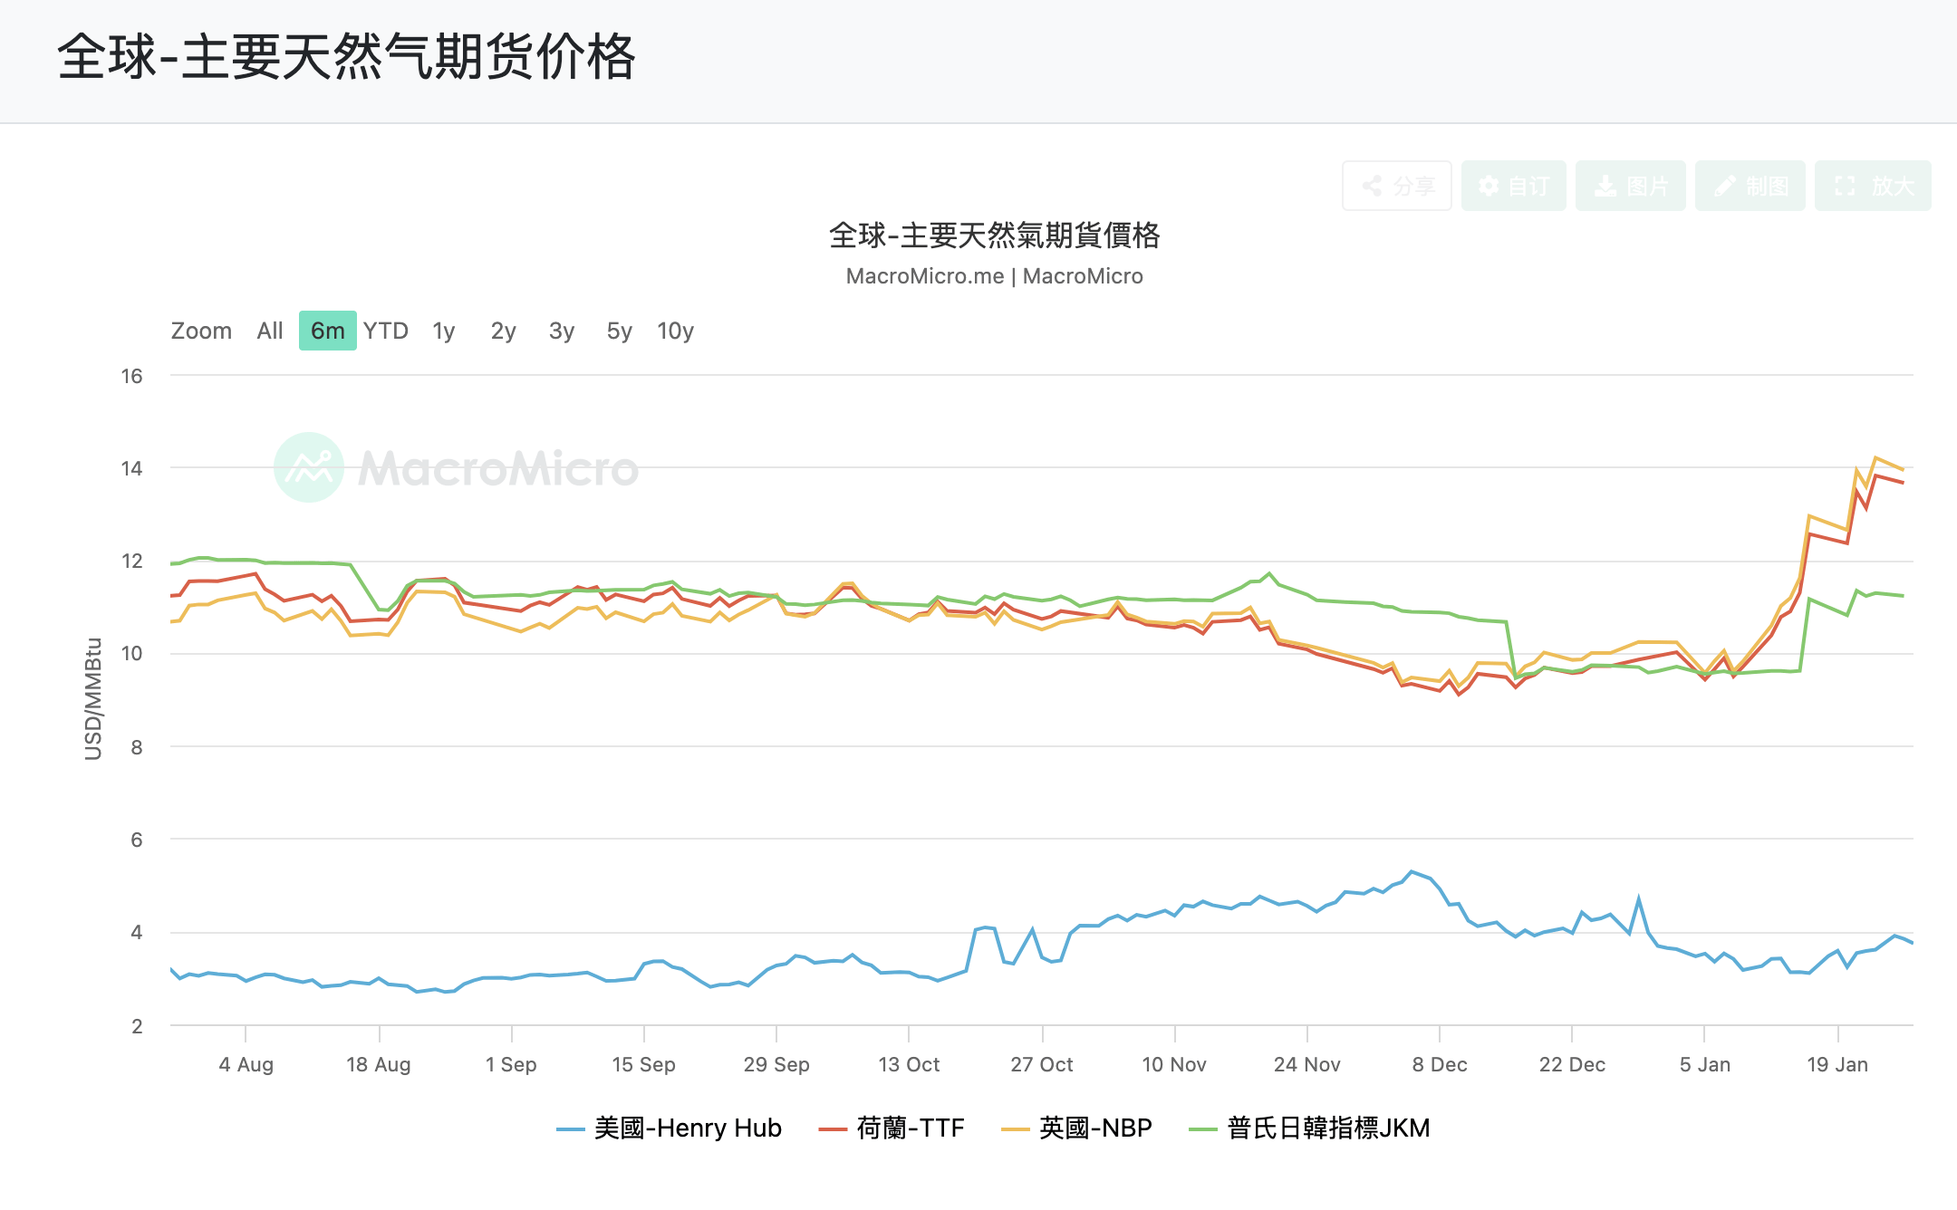Viewport: 1957px width, 1210px height.
Task: Enlarge the chart with the 放大 icon
Action: click(1872, 186)
